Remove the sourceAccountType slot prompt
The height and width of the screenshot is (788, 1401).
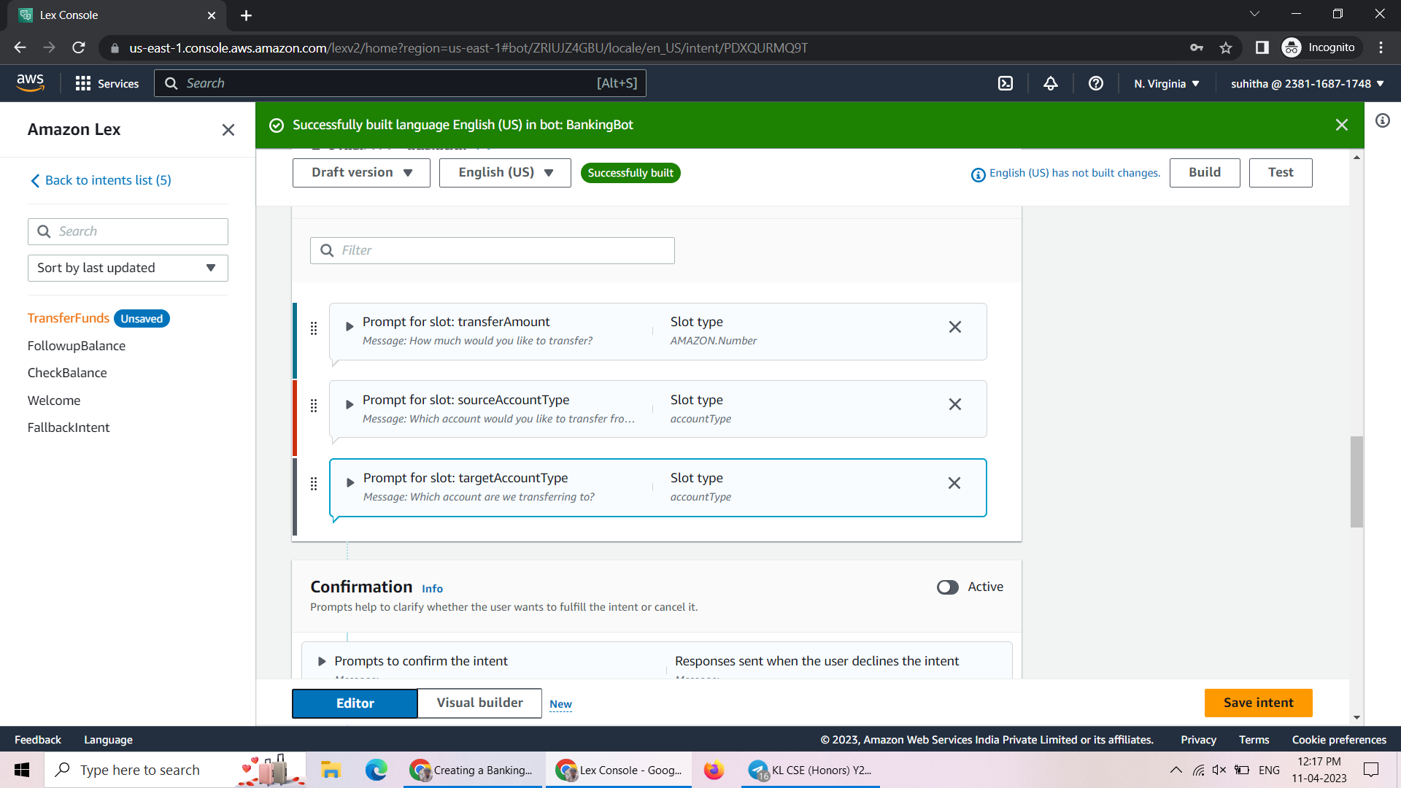954,404
